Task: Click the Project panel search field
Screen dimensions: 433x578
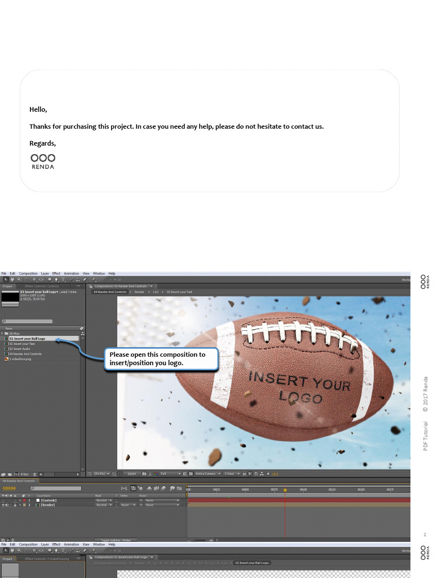Action: coord(28,321)
